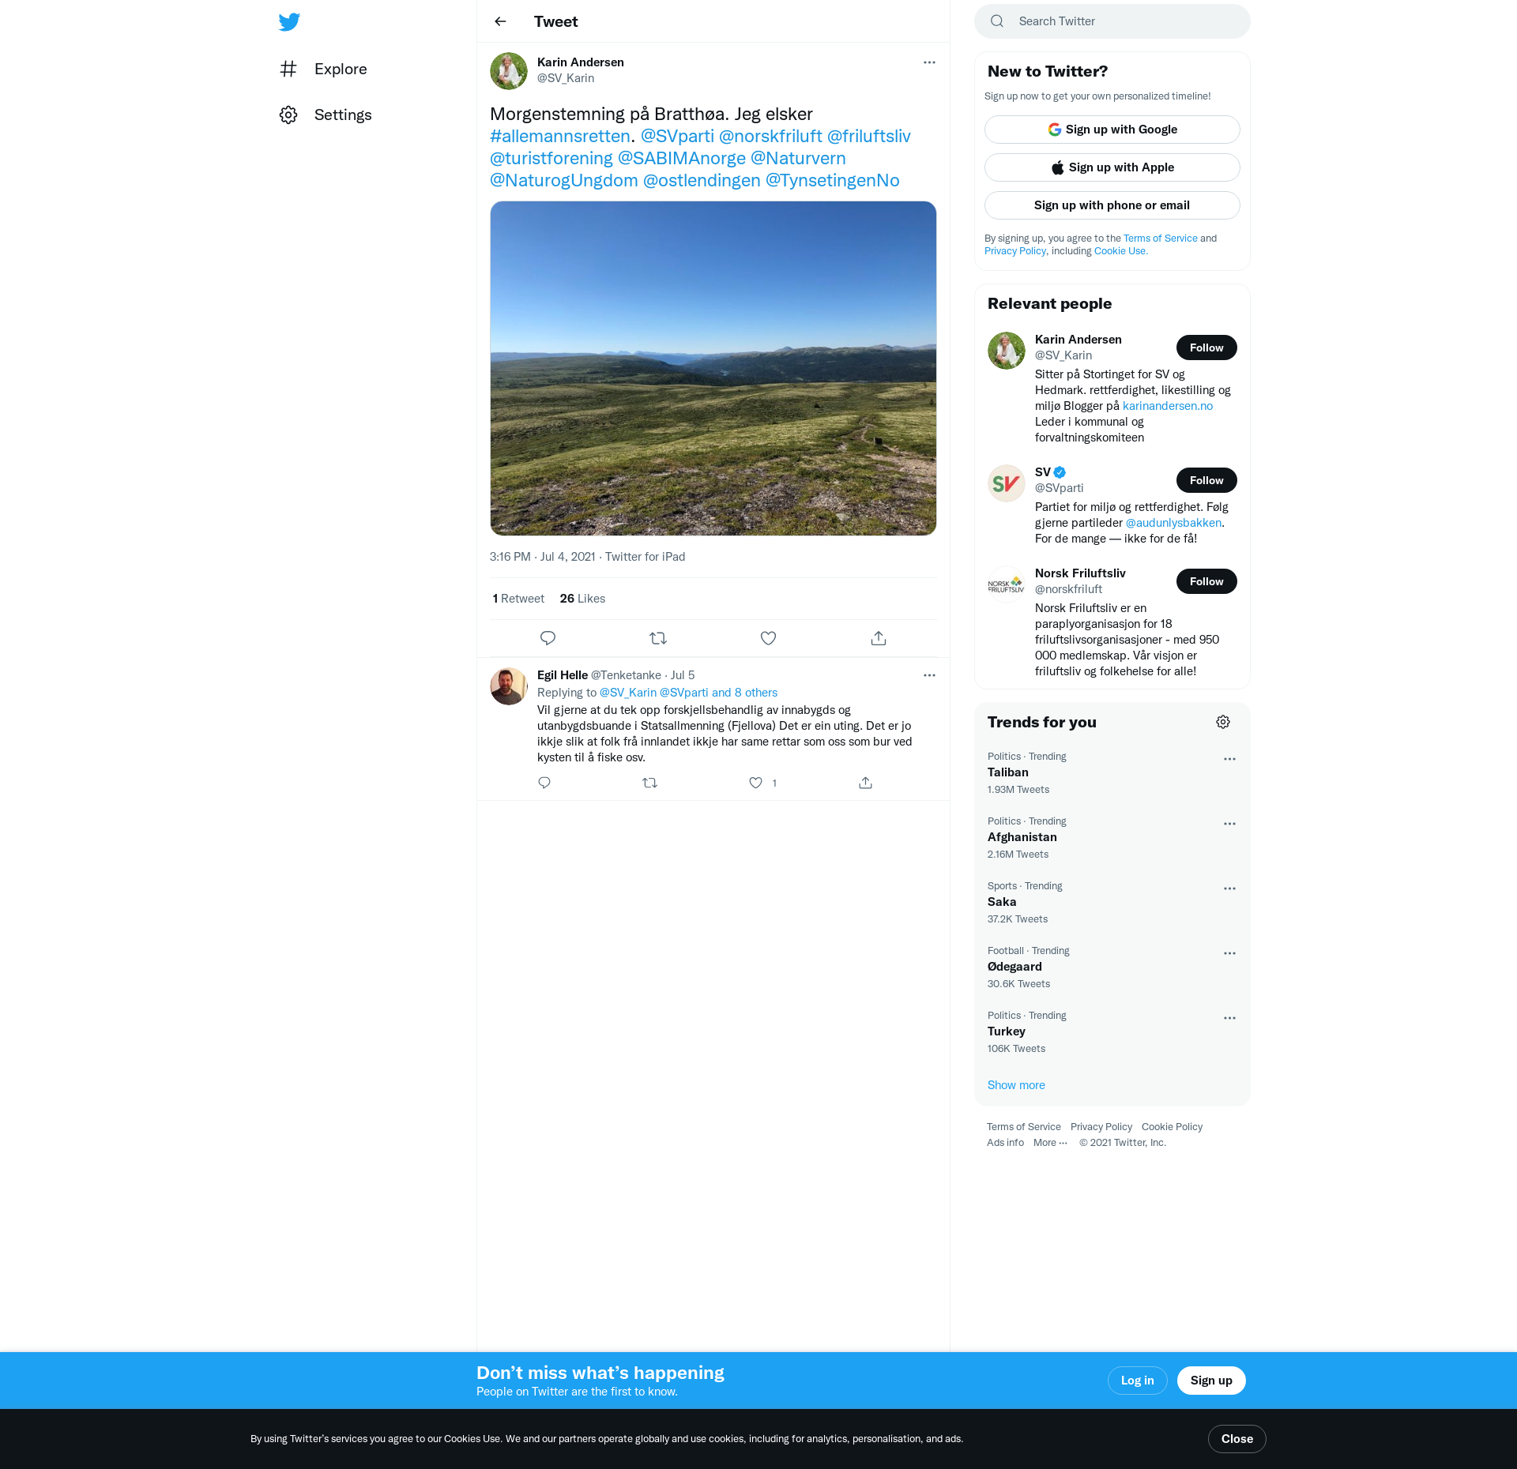Open more options on Karin Andersen's tweet
This screenshot has width=1517, height=1469.
(x=929, y=62)
